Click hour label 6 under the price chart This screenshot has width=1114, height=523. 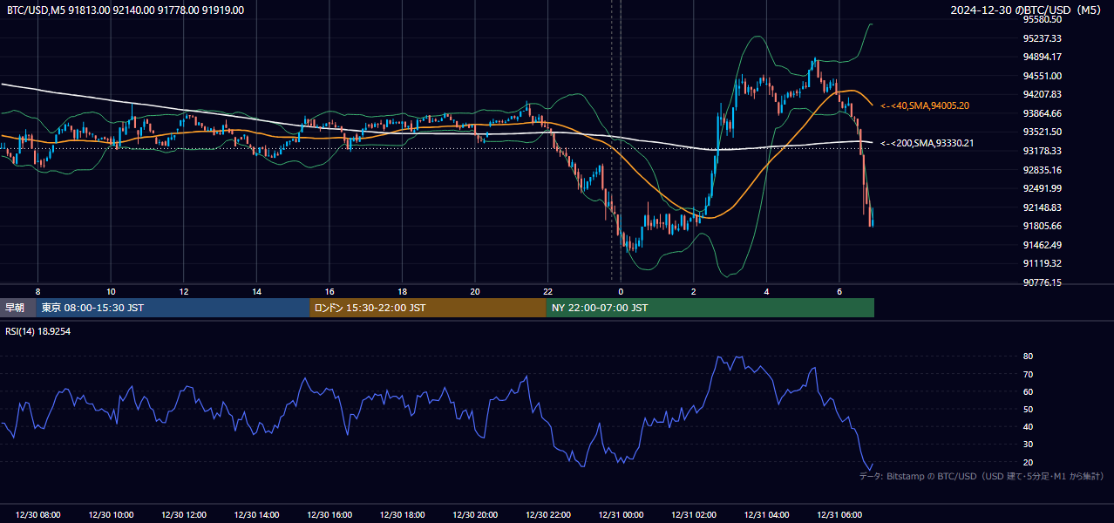click(839, 291)
